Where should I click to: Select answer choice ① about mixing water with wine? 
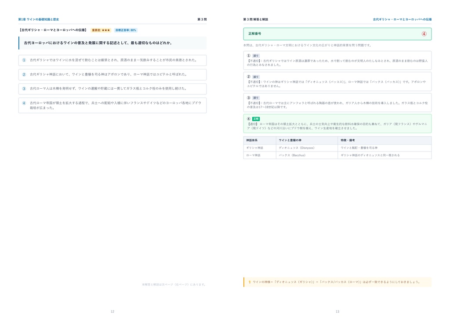[x=112, y=60]
